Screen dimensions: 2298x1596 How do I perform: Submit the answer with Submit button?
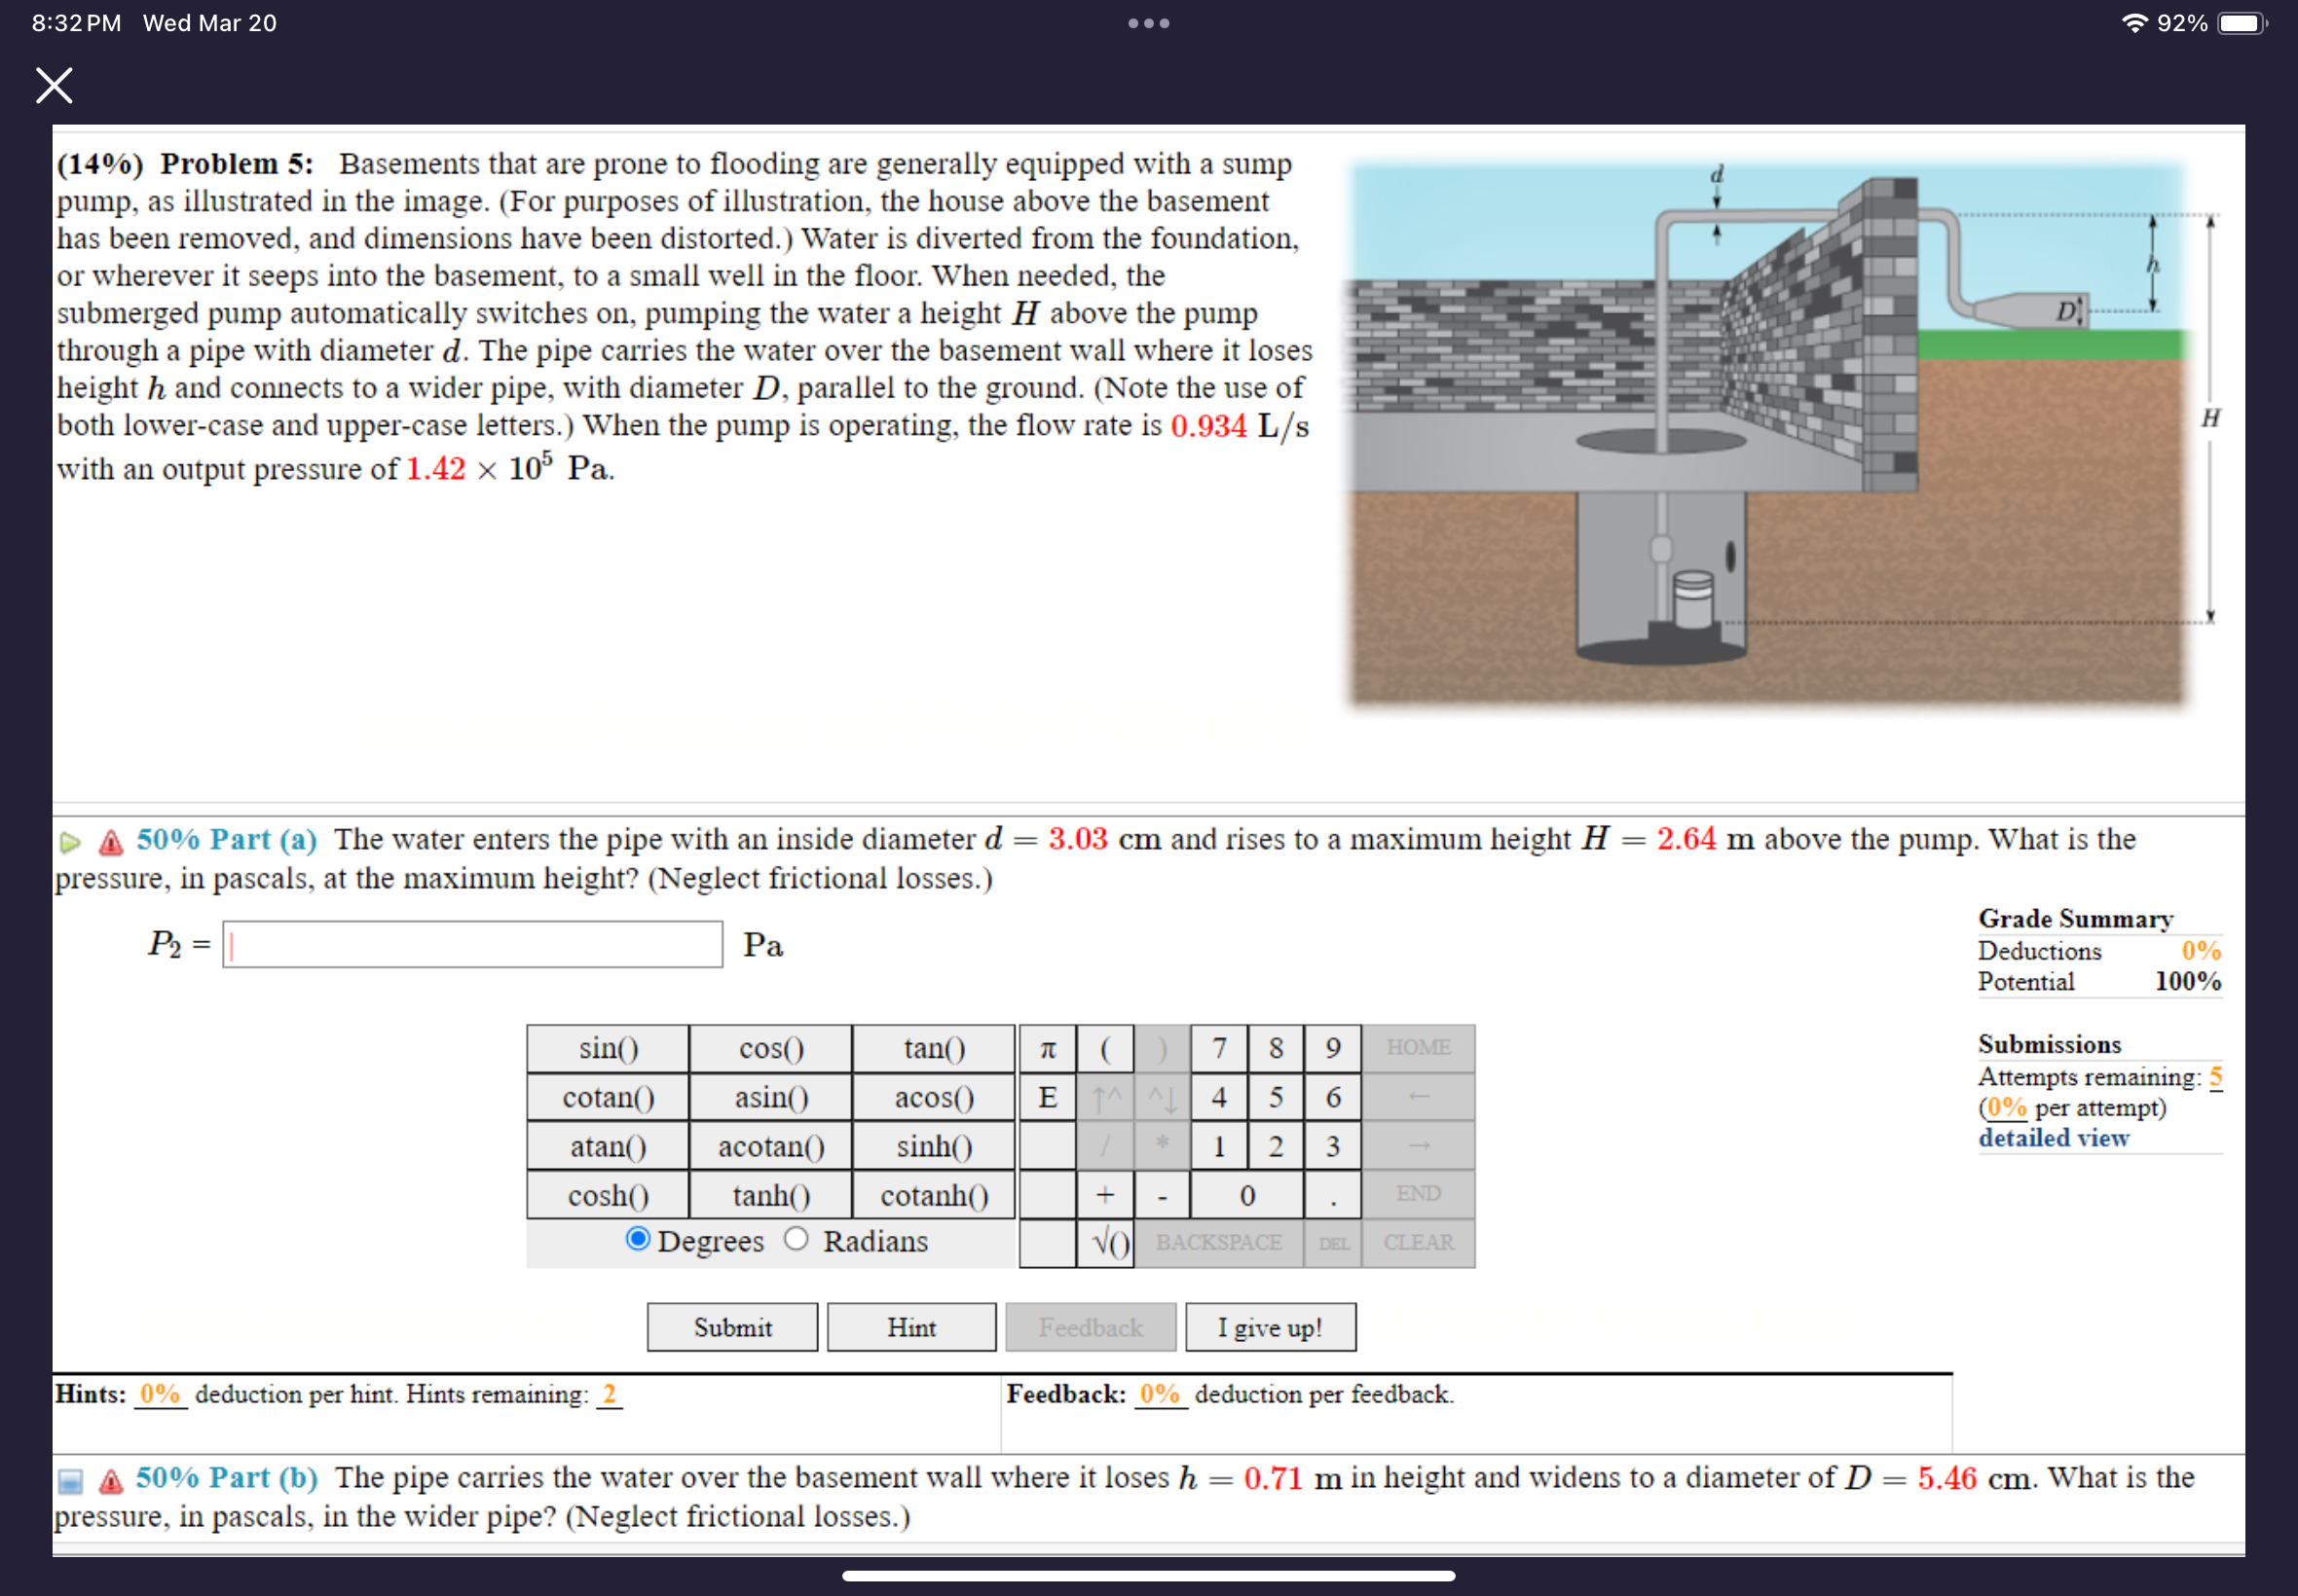point(731,1327)
